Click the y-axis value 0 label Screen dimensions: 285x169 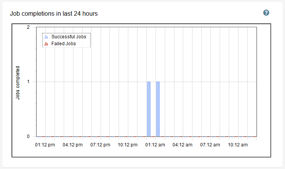tap(28, 136)
